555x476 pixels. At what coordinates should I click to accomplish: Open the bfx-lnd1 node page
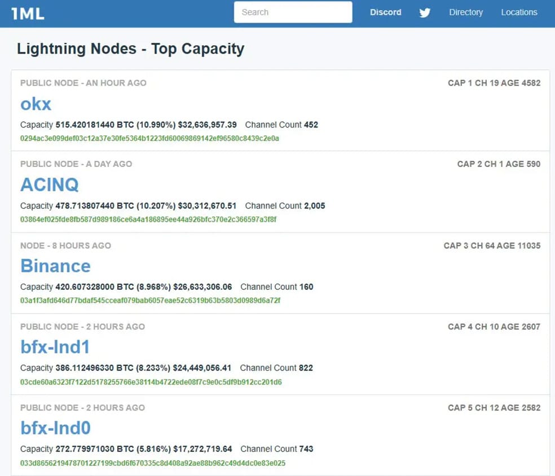[x=55, y=347]
